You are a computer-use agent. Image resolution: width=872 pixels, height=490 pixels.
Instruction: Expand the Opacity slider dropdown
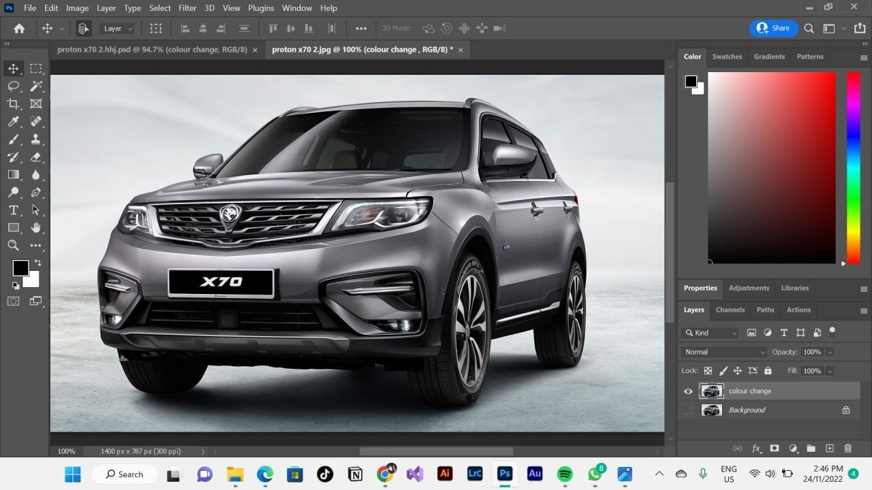(x=829, y=352)
